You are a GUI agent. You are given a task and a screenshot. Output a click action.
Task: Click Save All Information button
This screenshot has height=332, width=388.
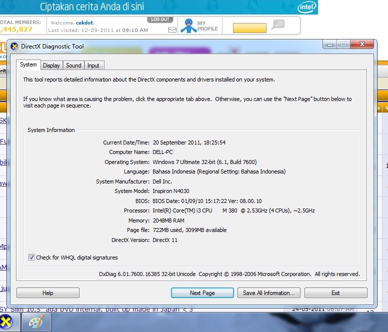268,293
